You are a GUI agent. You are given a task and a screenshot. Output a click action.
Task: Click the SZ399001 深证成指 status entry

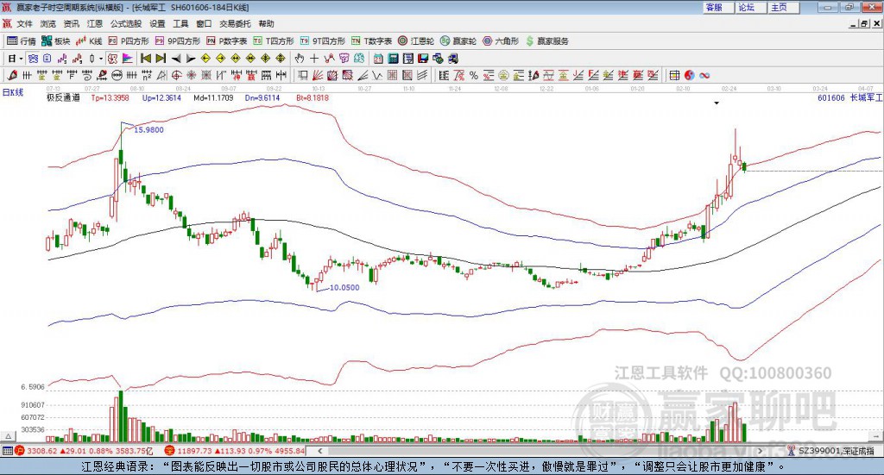[x=836, y=451]
